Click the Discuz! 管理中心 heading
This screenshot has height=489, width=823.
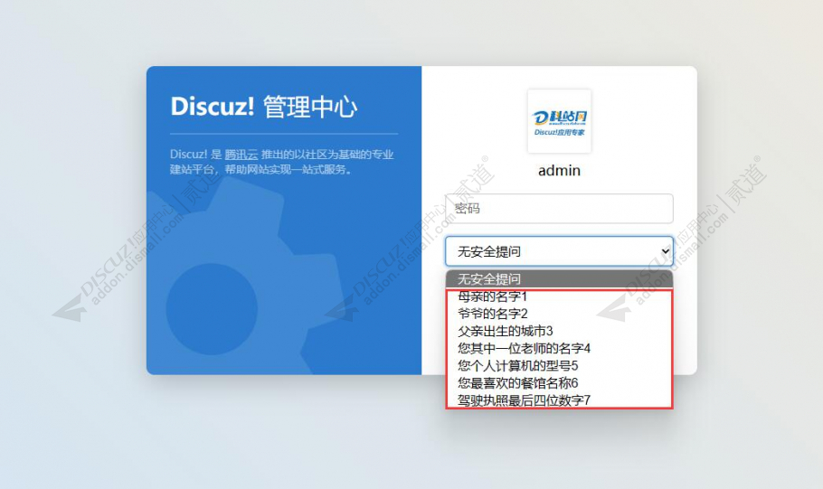(264, 107)
